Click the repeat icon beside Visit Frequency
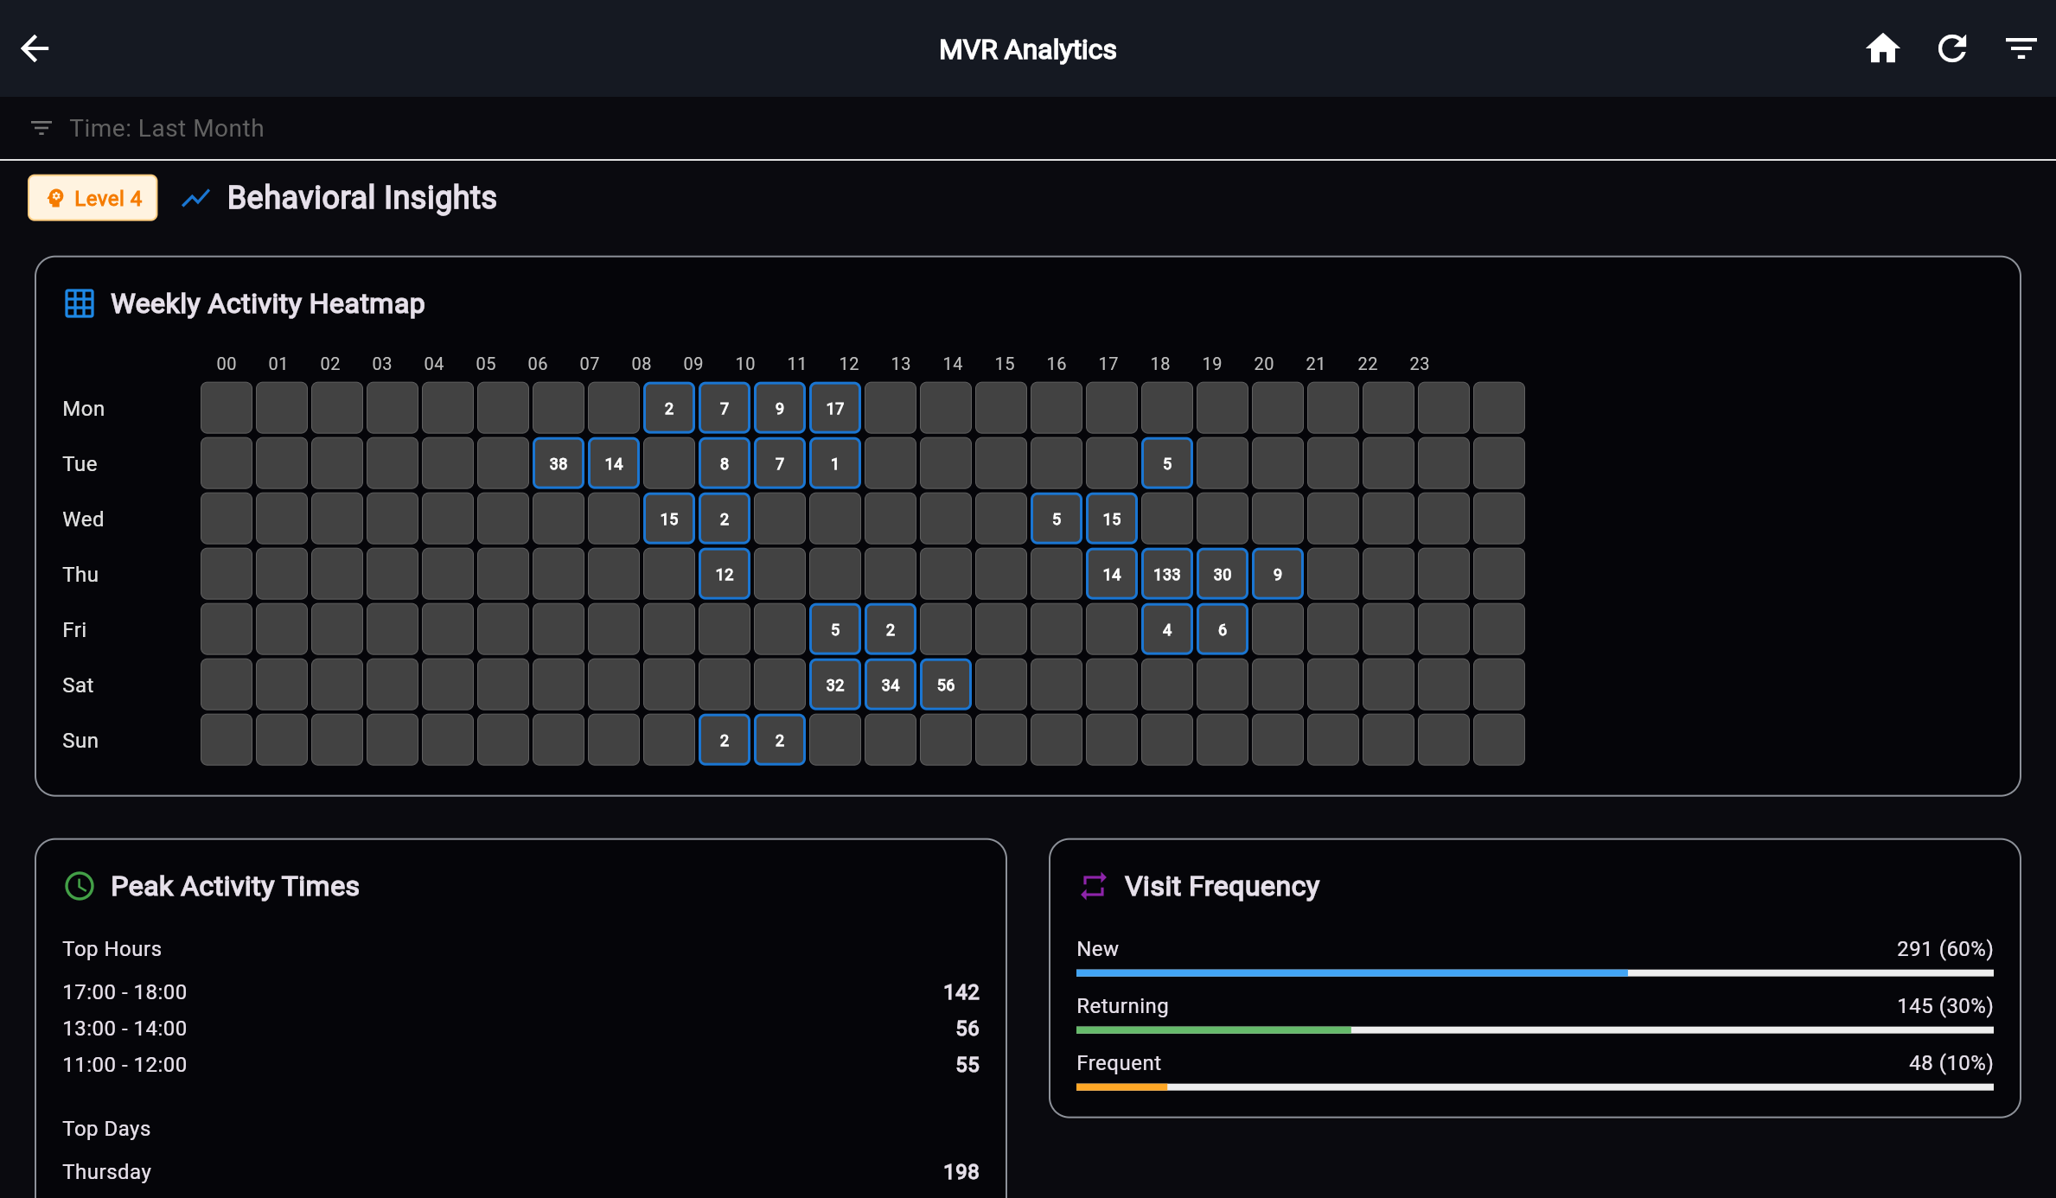The height and width of the screenshot is (1198, 2056). (x=1093, y=886)
